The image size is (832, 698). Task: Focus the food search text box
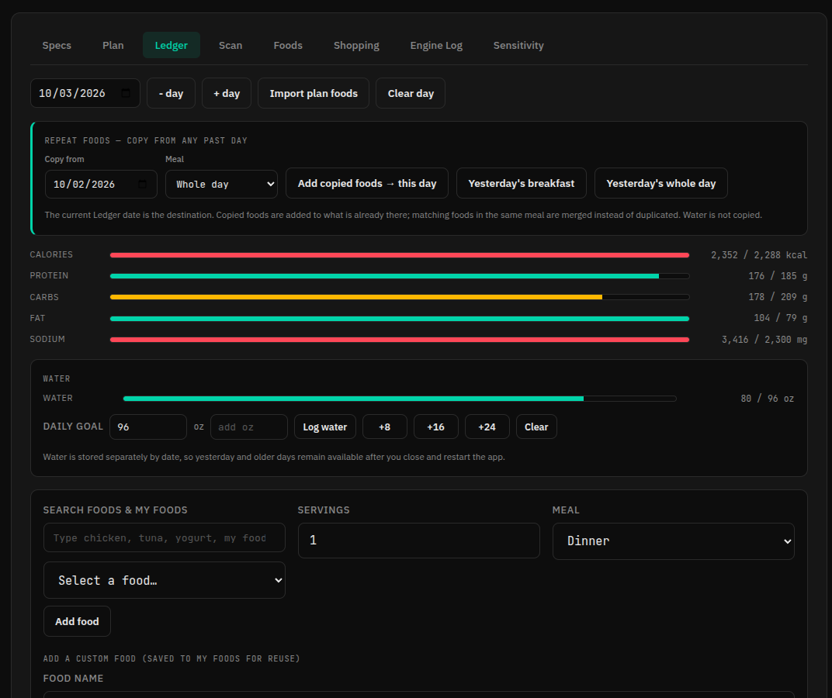[x=165, y=537]
